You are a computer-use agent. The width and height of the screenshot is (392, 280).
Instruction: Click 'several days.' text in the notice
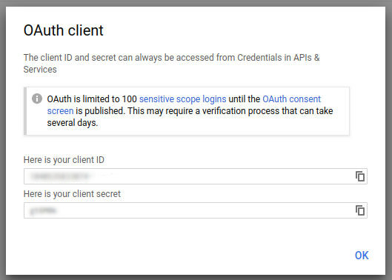point(73,123)
